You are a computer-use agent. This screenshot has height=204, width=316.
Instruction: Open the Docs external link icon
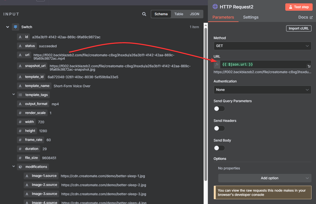(311, 17)
